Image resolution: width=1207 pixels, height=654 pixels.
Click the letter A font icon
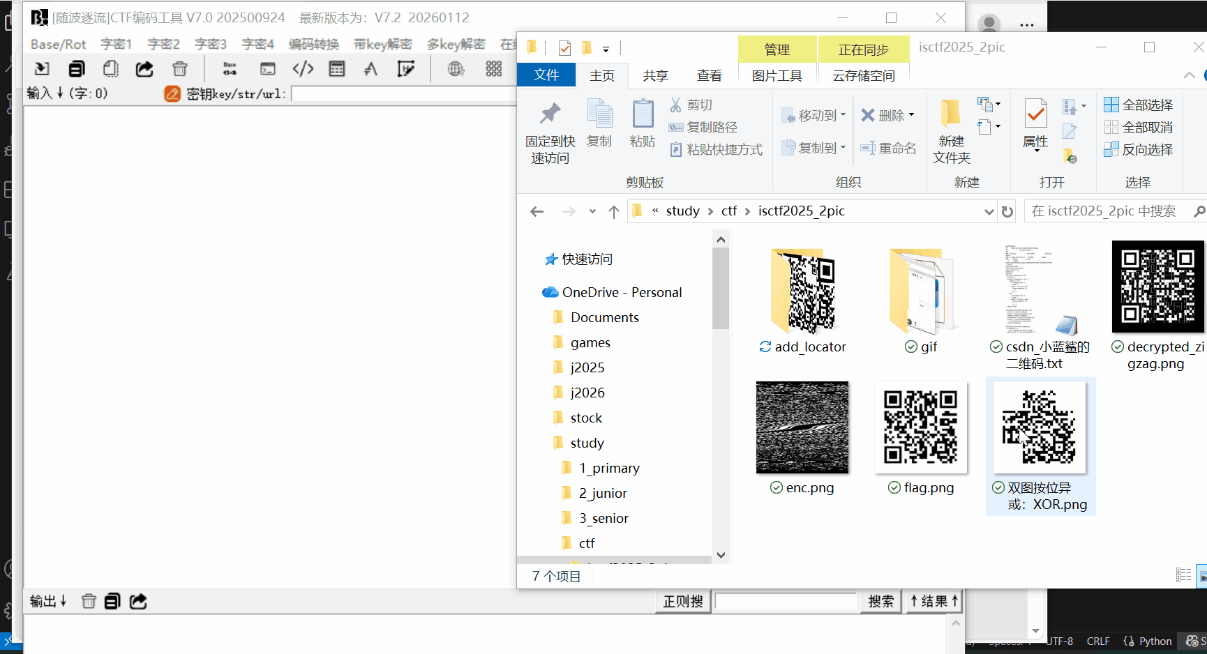(370, 68)
